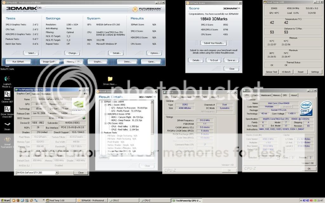Select the Unreal Tournament 3 desktop icon
The image size is (325, 203).
pos(7,139)
